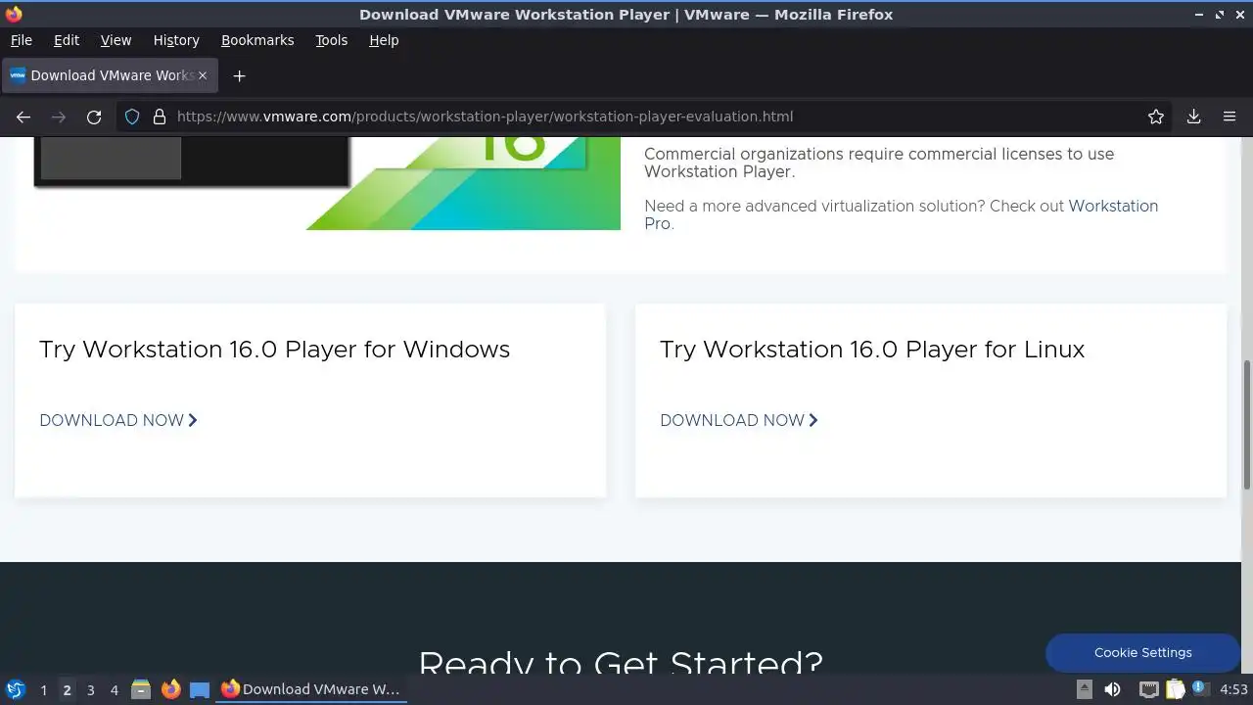The height and width of the screenshot is (705, 1253).
Task: Click the show desktop taskbar icon
Action: tap(200, 689)
